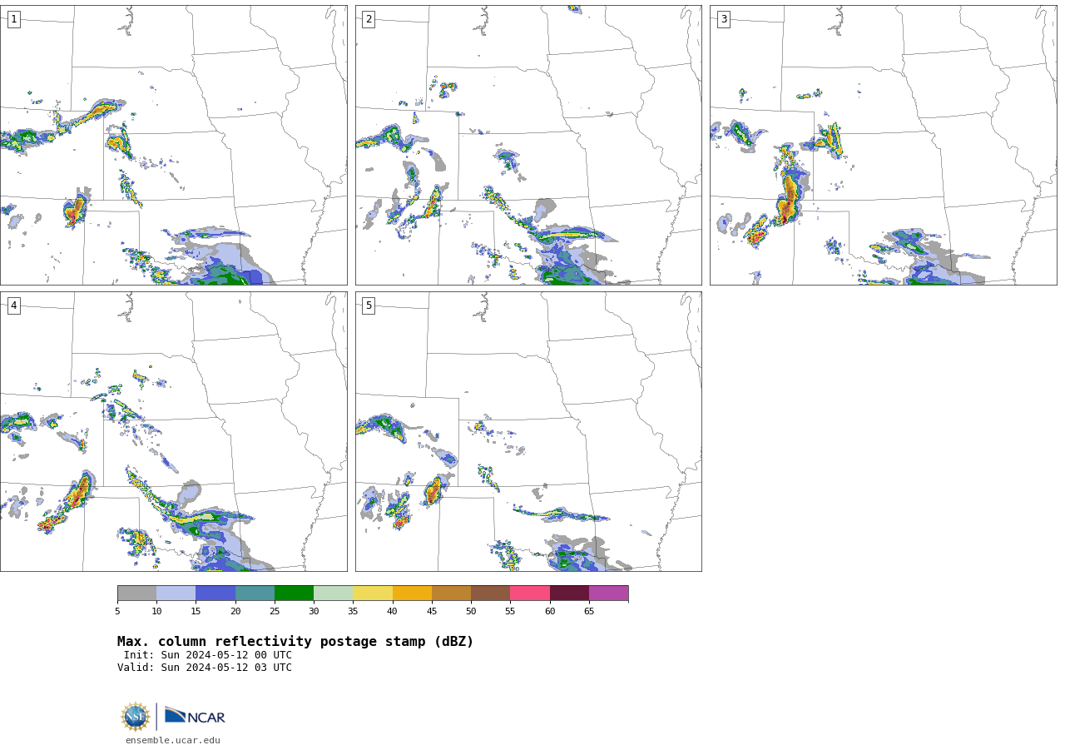Click the colorbar tick label 55
The height and width of the screenshot is (750, 1065).
click(510, 611)
